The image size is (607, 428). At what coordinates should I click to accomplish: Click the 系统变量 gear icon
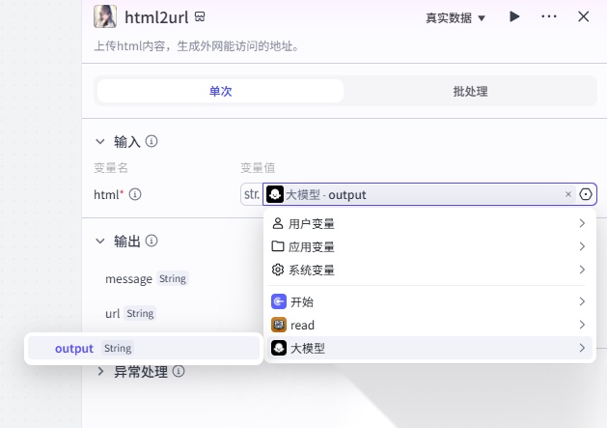(x=278, y=270)
